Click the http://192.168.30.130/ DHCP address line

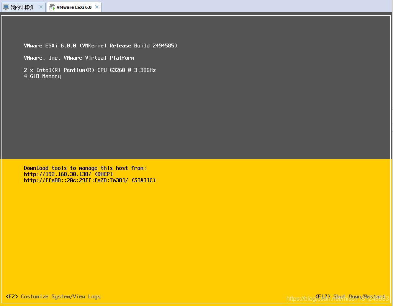pos(69,174)
